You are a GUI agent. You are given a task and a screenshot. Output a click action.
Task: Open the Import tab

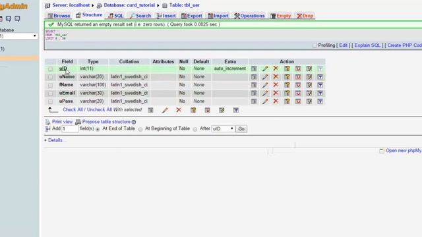(218, 16)
